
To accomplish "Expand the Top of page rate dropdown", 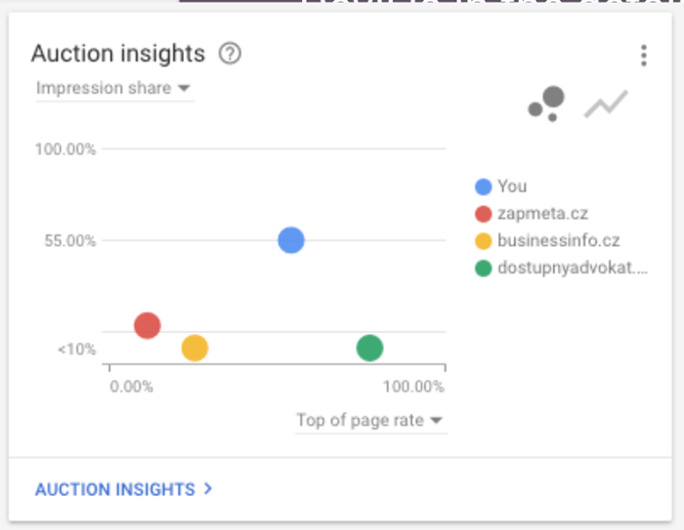I will point(371,421).
